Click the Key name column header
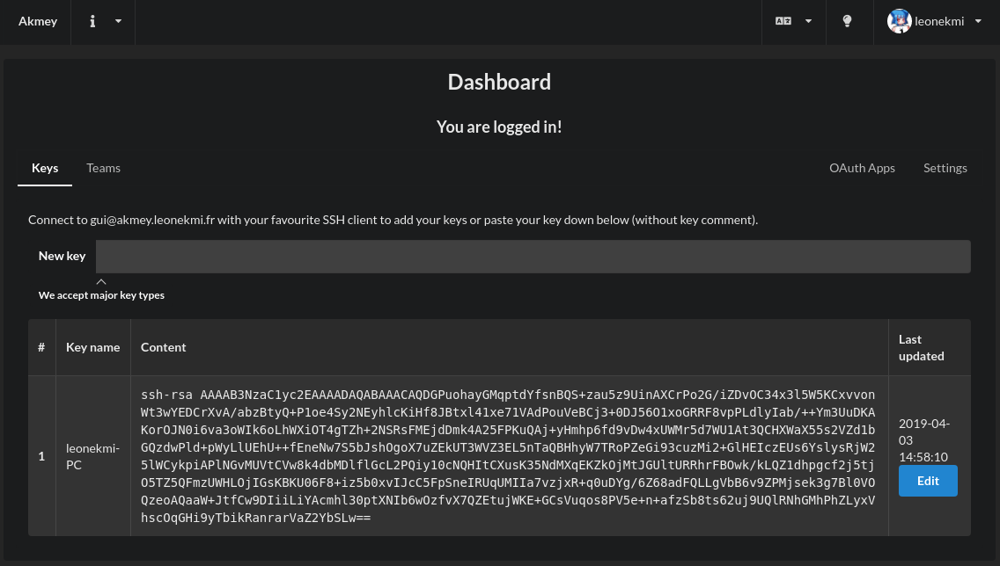Viewport: 1000px width, 566px height. pyautogui.click(x=93, y=347)
